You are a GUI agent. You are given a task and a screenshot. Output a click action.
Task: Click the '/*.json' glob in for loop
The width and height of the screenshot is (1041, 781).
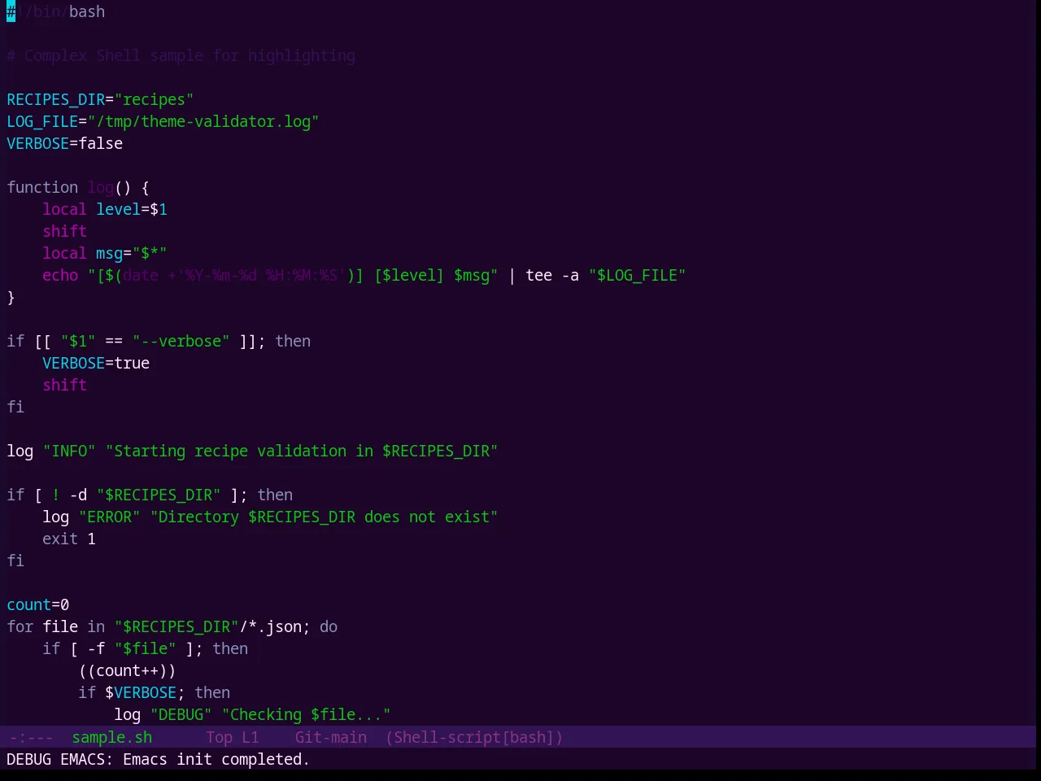point(270,626)
